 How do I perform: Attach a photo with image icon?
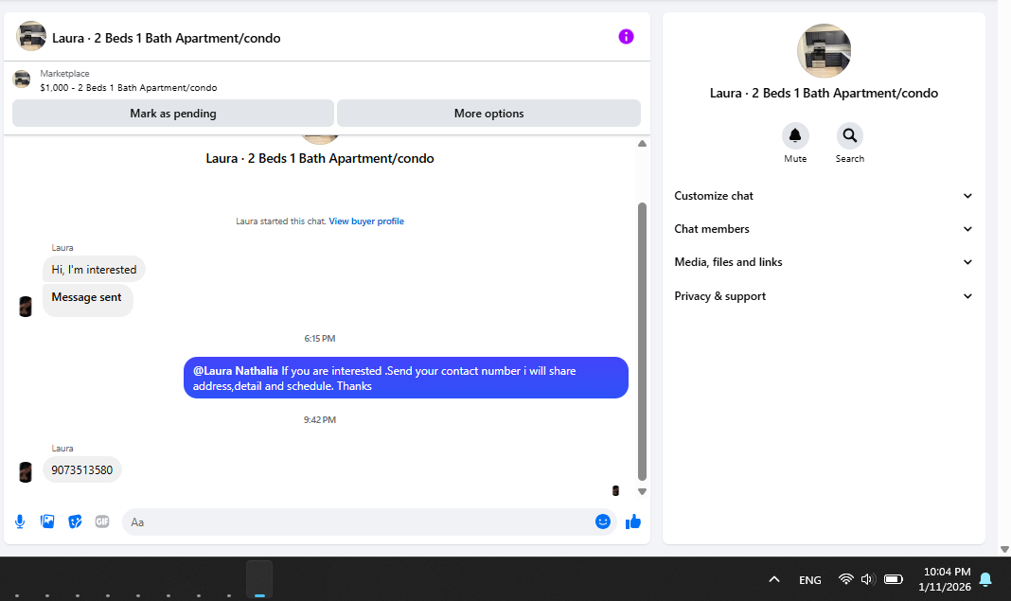[47, 521]
